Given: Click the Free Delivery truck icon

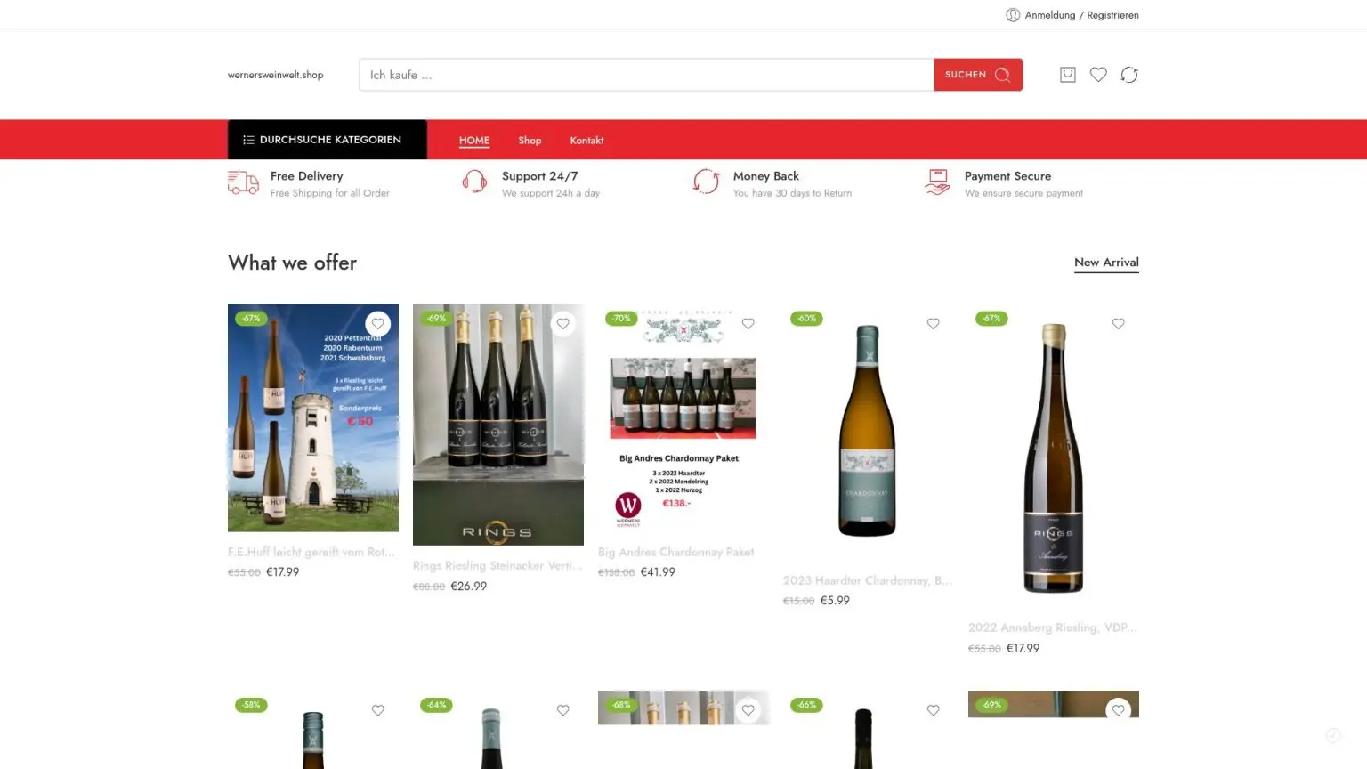Looking at the screenshot, I should tap(243, 182).
